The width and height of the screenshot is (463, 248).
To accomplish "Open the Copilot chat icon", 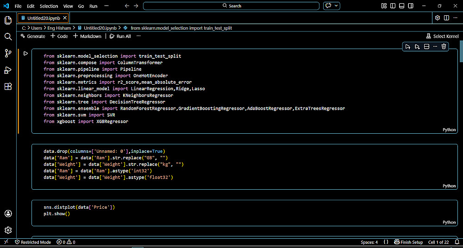I will tap(328, 6).
